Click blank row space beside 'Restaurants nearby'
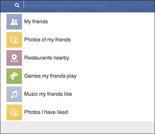 111,58
